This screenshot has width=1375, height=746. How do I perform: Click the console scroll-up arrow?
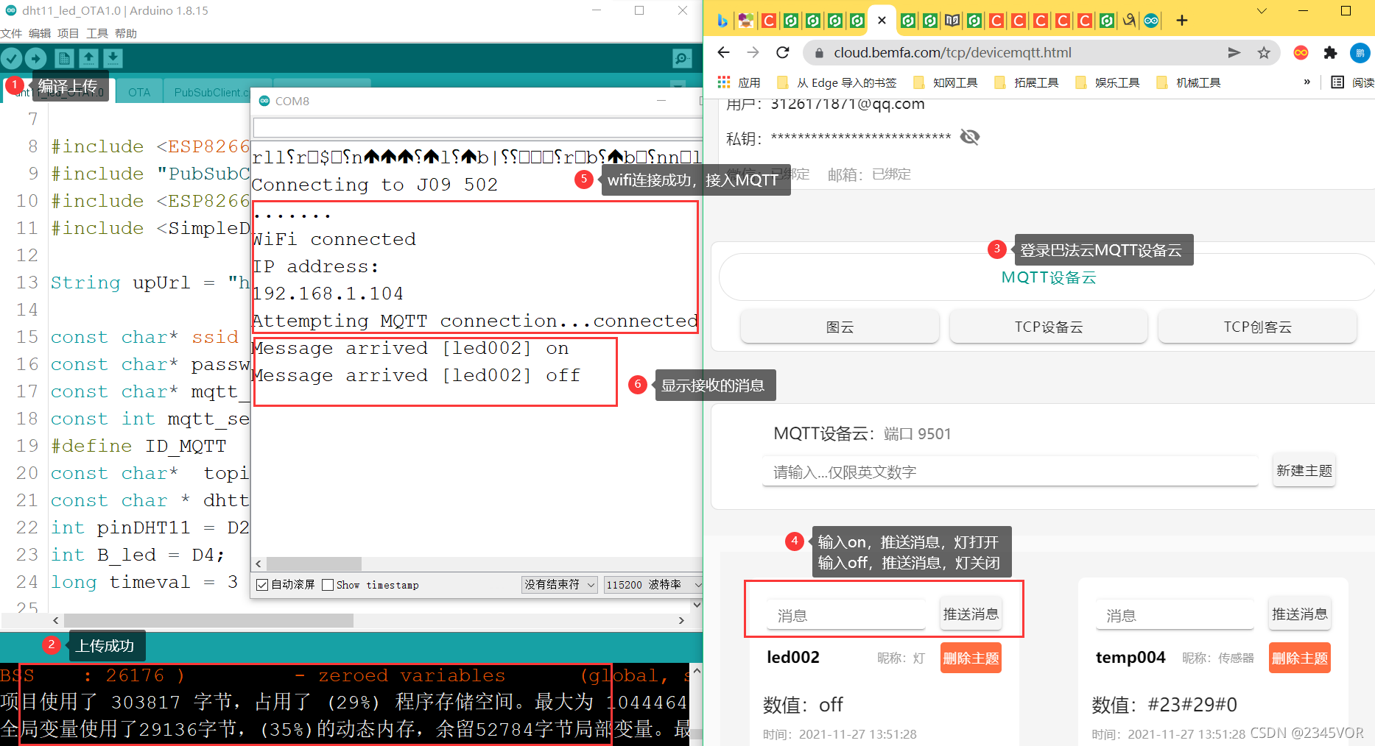pyautogui.click(x=697, y=671)
